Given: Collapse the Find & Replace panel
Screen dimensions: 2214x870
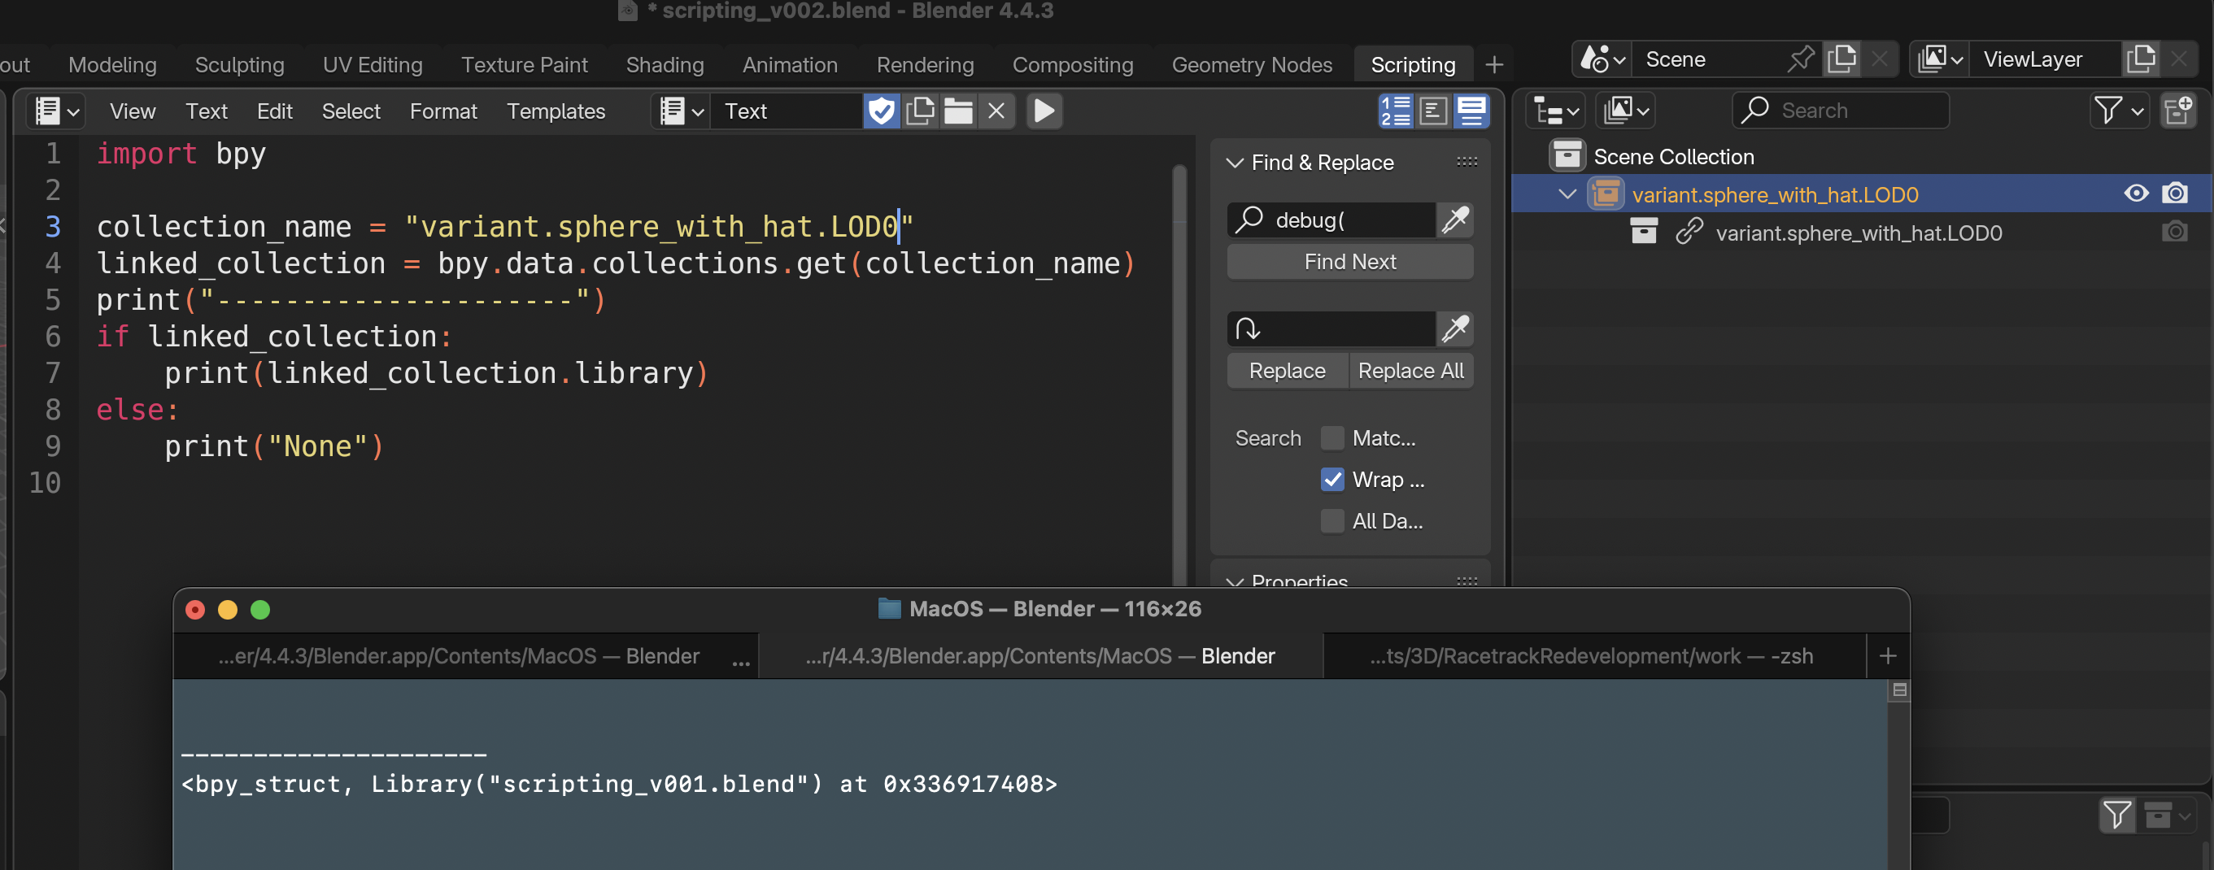Looking at the screenshot, I should coord(1234,163).
